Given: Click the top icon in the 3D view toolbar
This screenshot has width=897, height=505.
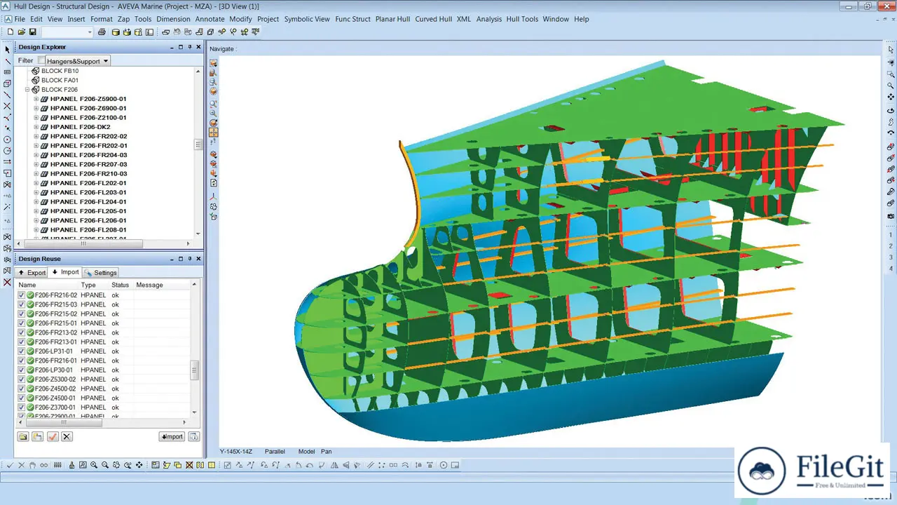Looking at the screenshot, I should point(214,63).
